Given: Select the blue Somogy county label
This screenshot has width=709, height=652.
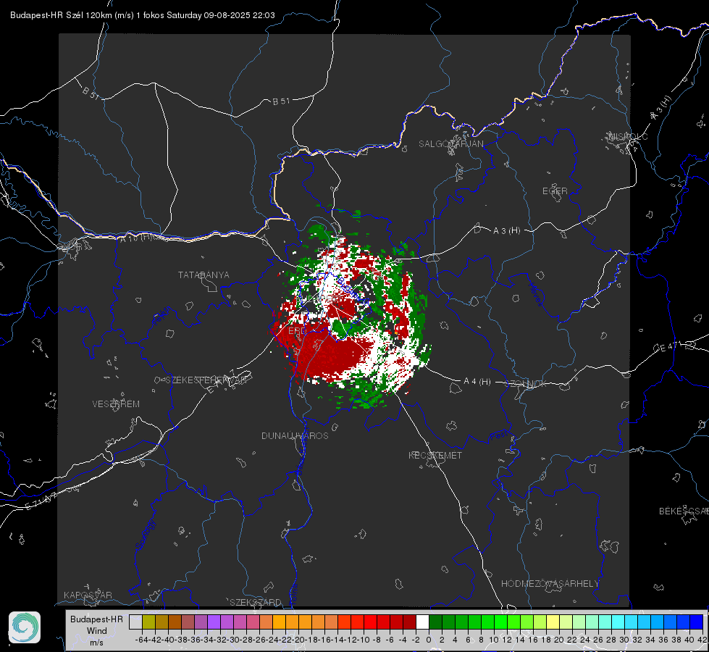Looking at the screenshot, I should click(x=145, y=535).
